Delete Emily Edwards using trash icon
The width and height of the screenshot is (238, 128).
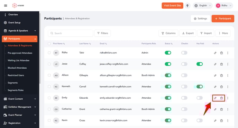[221, 98]
